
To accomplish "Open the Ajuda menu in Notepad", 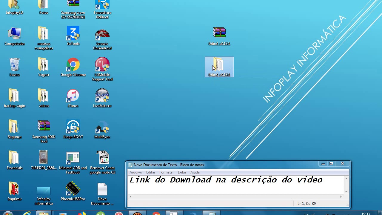I will click(195, 172).
